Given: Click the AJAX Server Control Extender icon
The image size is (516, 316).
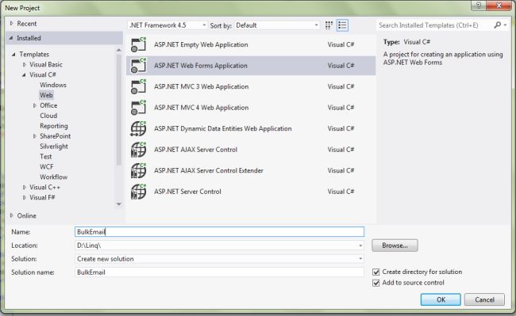Looking at the screenshot, I should coord(139,170).
